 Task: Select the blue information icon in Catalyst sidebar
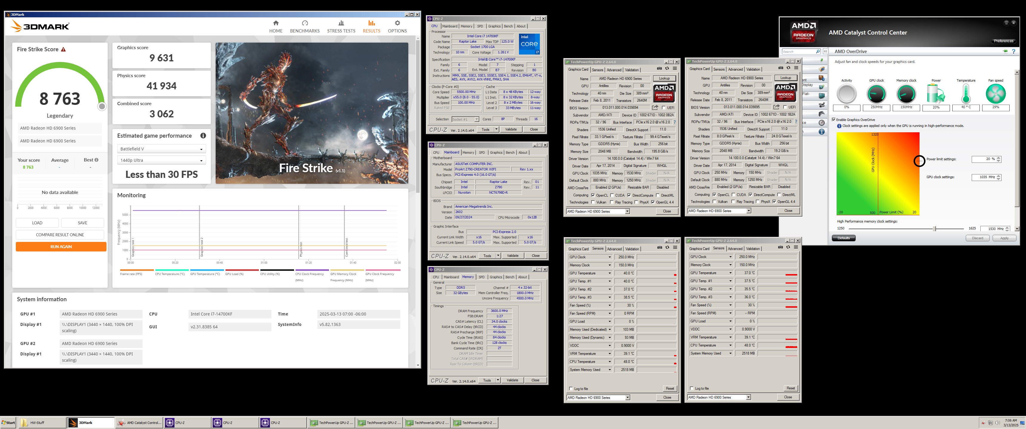point(821,132)
